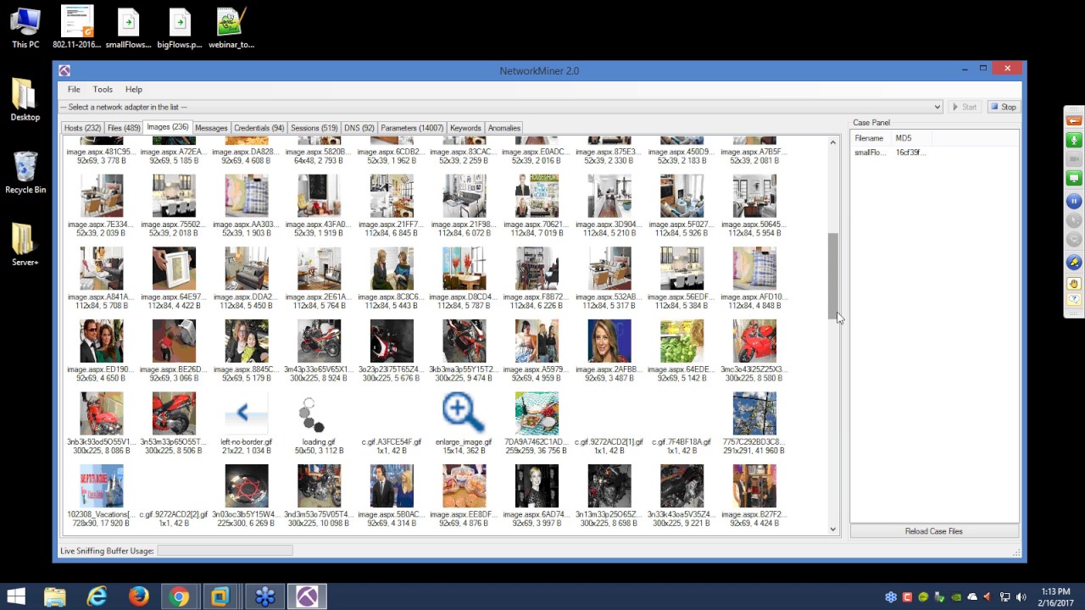
Task: Toggle the green microphone button on recorder toolbar
Action: coord(1073,141)
